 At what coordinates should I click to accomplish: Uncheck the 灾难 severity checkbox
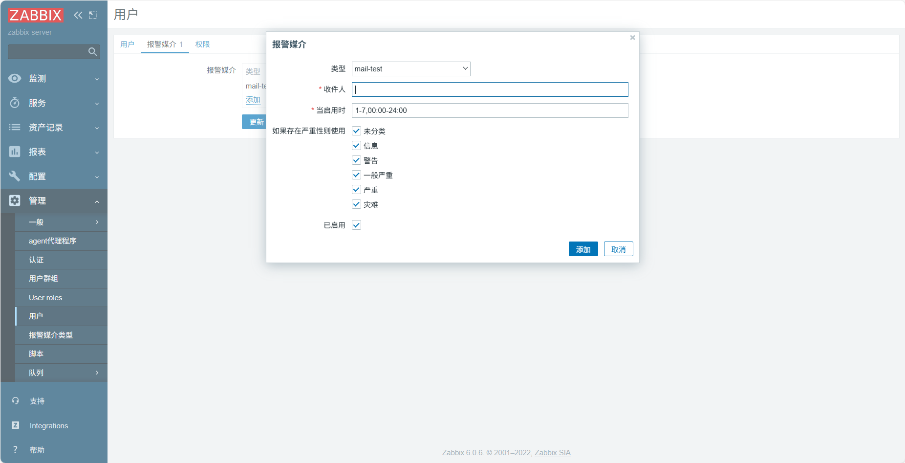(x=356, y=204)
